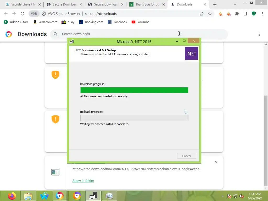268x201 pixels.
Task: Open the Addons Store bookmark
Action: (x=16, y=22)
